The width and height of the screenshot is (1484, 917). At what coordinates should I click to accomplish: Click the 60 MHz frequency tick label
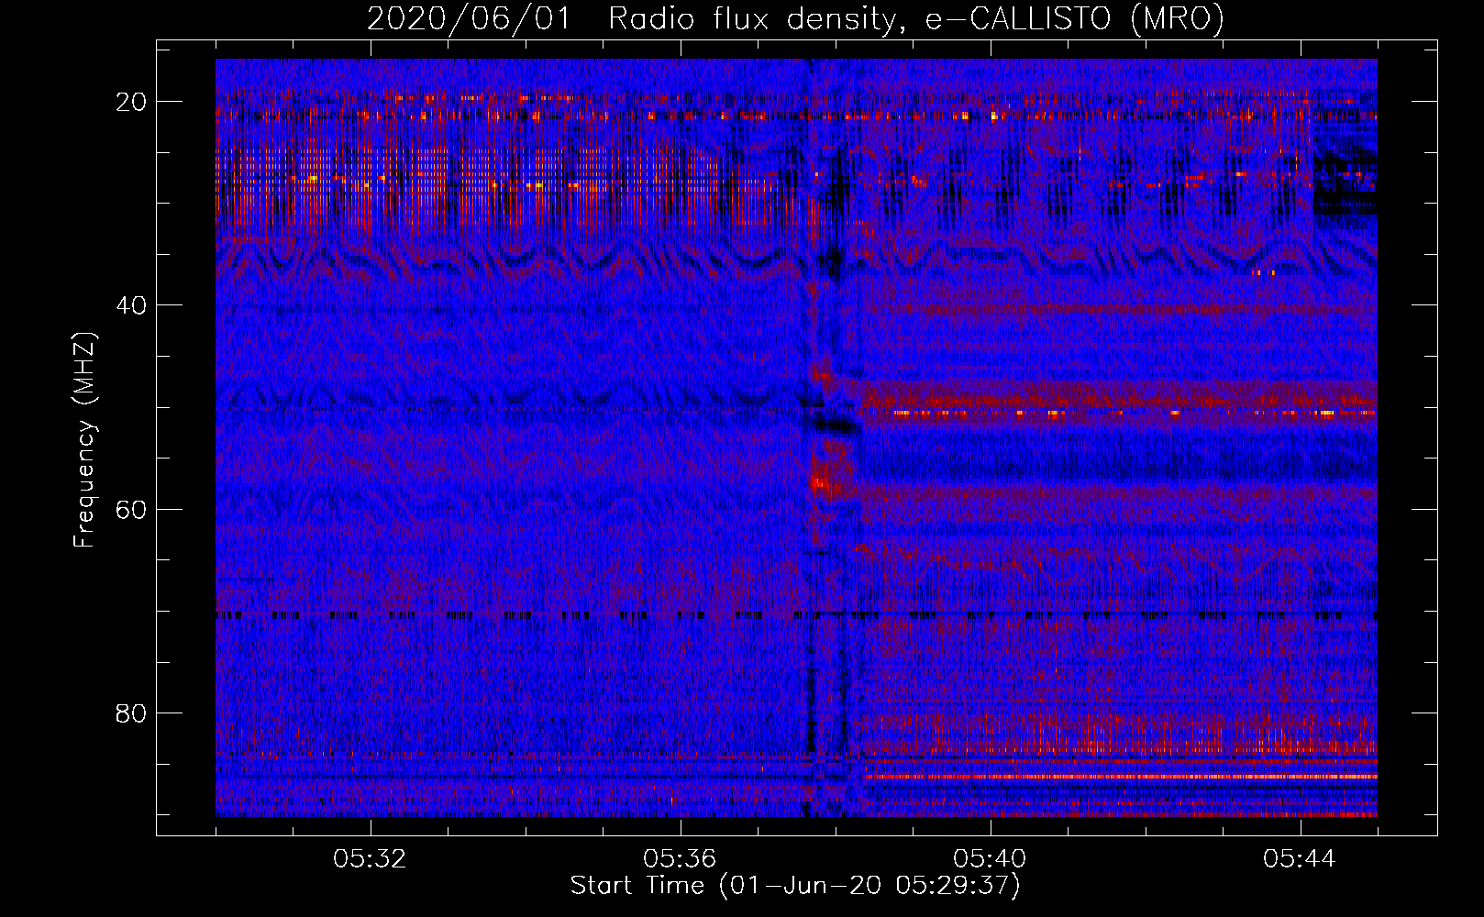pyautogui.click(x=131, y=509)
